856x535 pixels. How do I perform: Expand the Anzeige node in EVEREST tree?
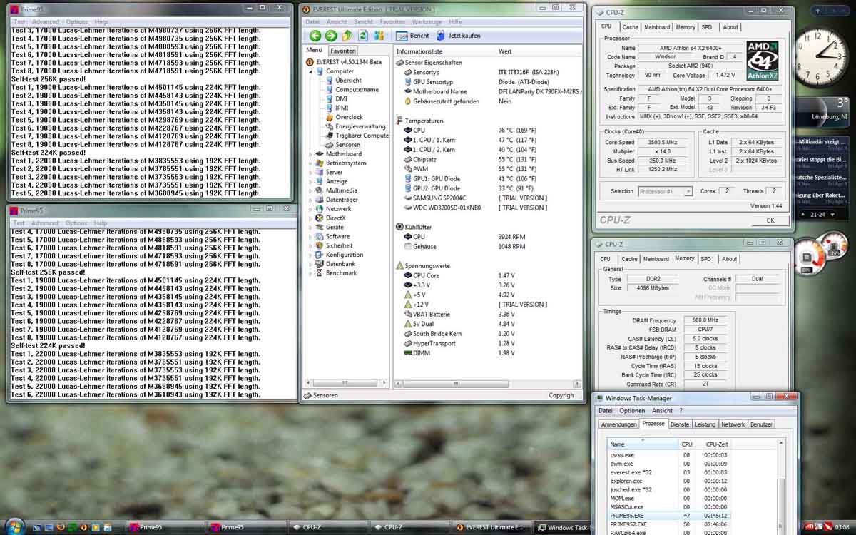(311, 182)
